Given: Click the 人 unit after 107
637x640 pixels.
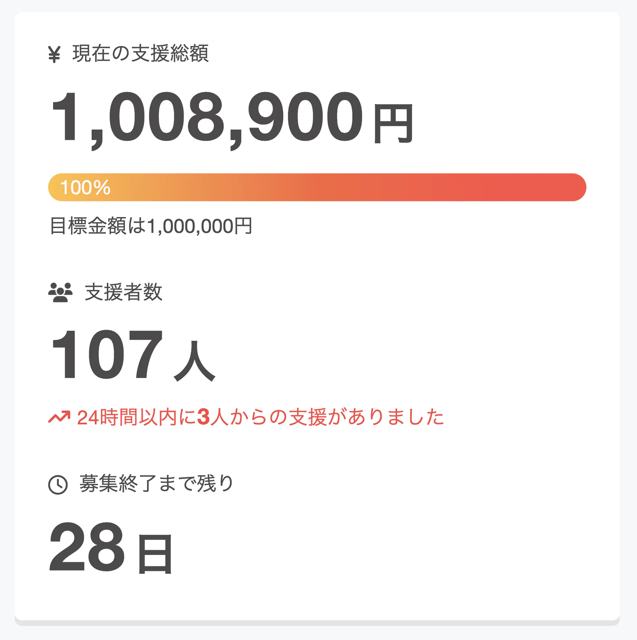Looking at the screenshot, I should [195, 361].
